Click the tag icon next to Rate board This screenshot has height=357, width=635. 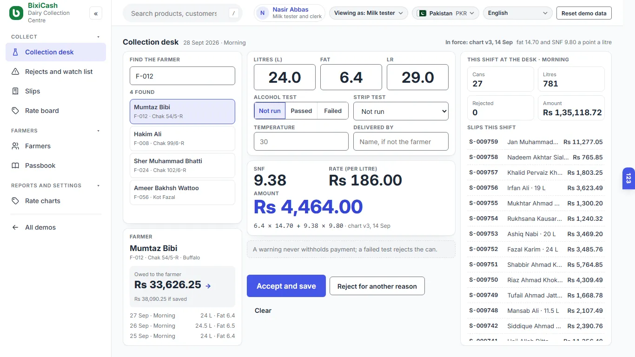(x=15, y=111)
